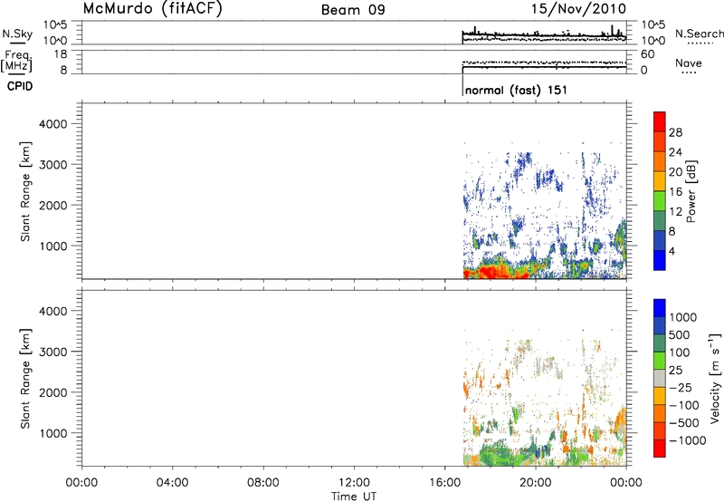This screenshot has height=502, width=724.
Task: Click the '04:00' time axis tick label
Action: coord(172,483)
